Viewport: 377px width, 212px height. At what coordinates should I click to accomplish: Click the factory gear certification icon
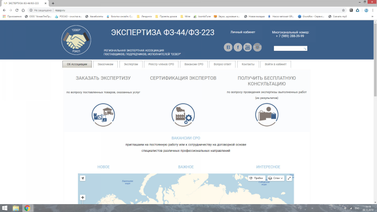183,115
